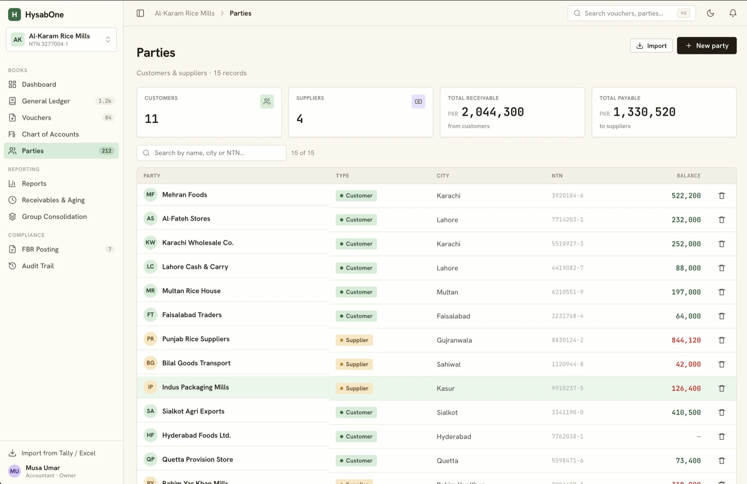This screenshot has height=484, width=747.
Task: Delete Hyderabad Foods Ltd. with trash icon
Action: [x=722, y=436]
